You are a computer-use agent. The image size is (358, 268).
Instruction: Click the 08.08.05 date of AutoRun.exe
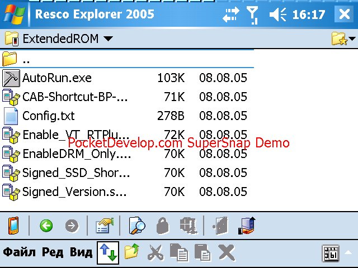coord(223,78)
